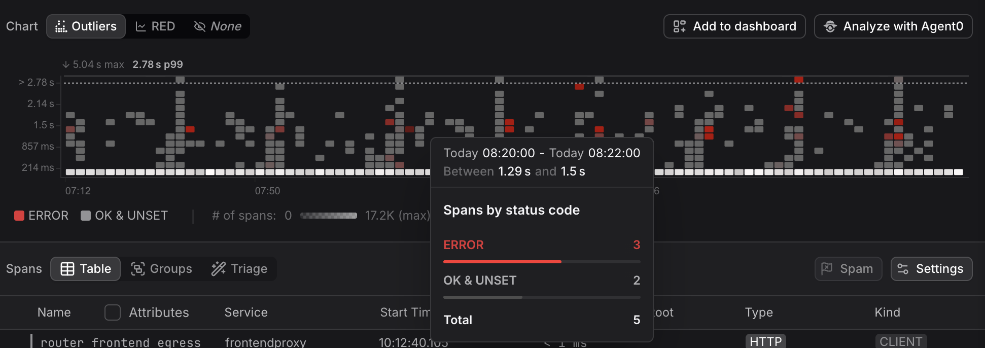The height and width of the screenshot is (348, 985).
Task: Enable the Attributes checkbox
Action: [x=113, y=312]
